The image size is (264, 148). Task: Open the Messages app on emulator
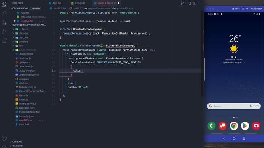(x=223, y=126)
